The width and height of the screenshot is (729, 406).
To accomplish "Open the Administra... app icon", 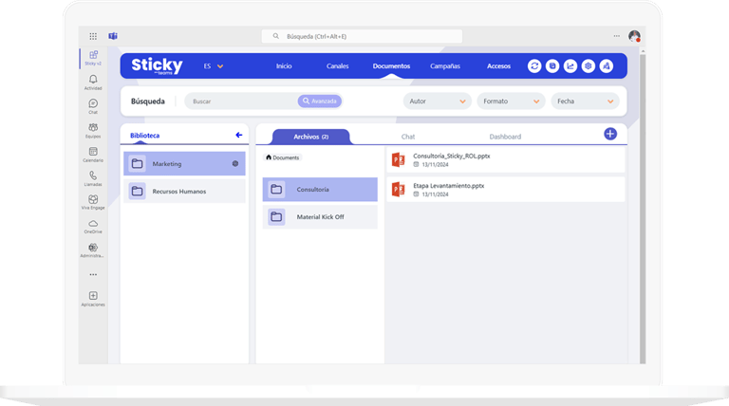I will (93, 250).
